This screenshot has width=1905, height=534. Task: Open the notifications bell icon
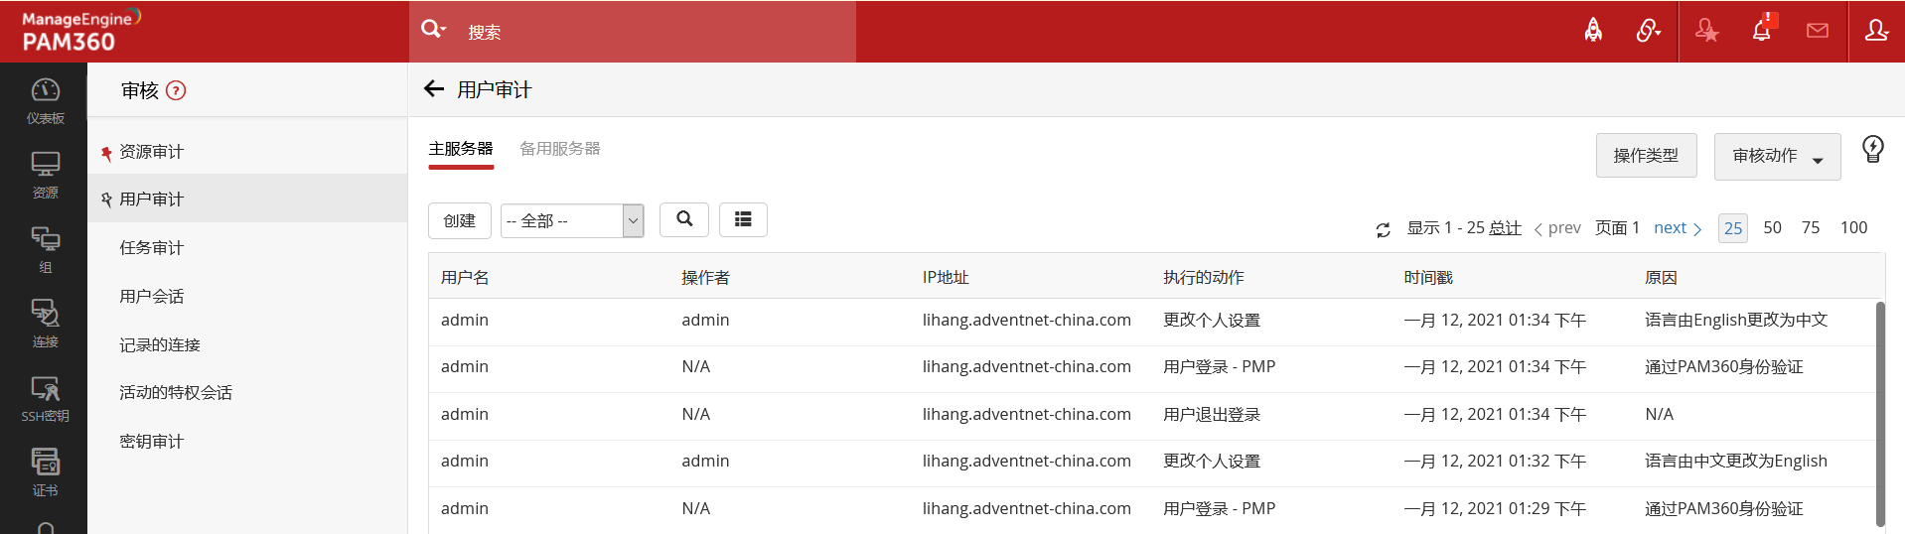click(x=1763, y=29)
